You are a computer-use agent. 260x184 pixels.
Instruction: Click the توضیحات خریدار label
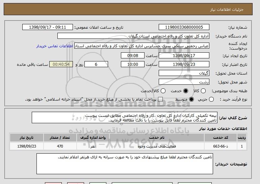coord(231,164)
